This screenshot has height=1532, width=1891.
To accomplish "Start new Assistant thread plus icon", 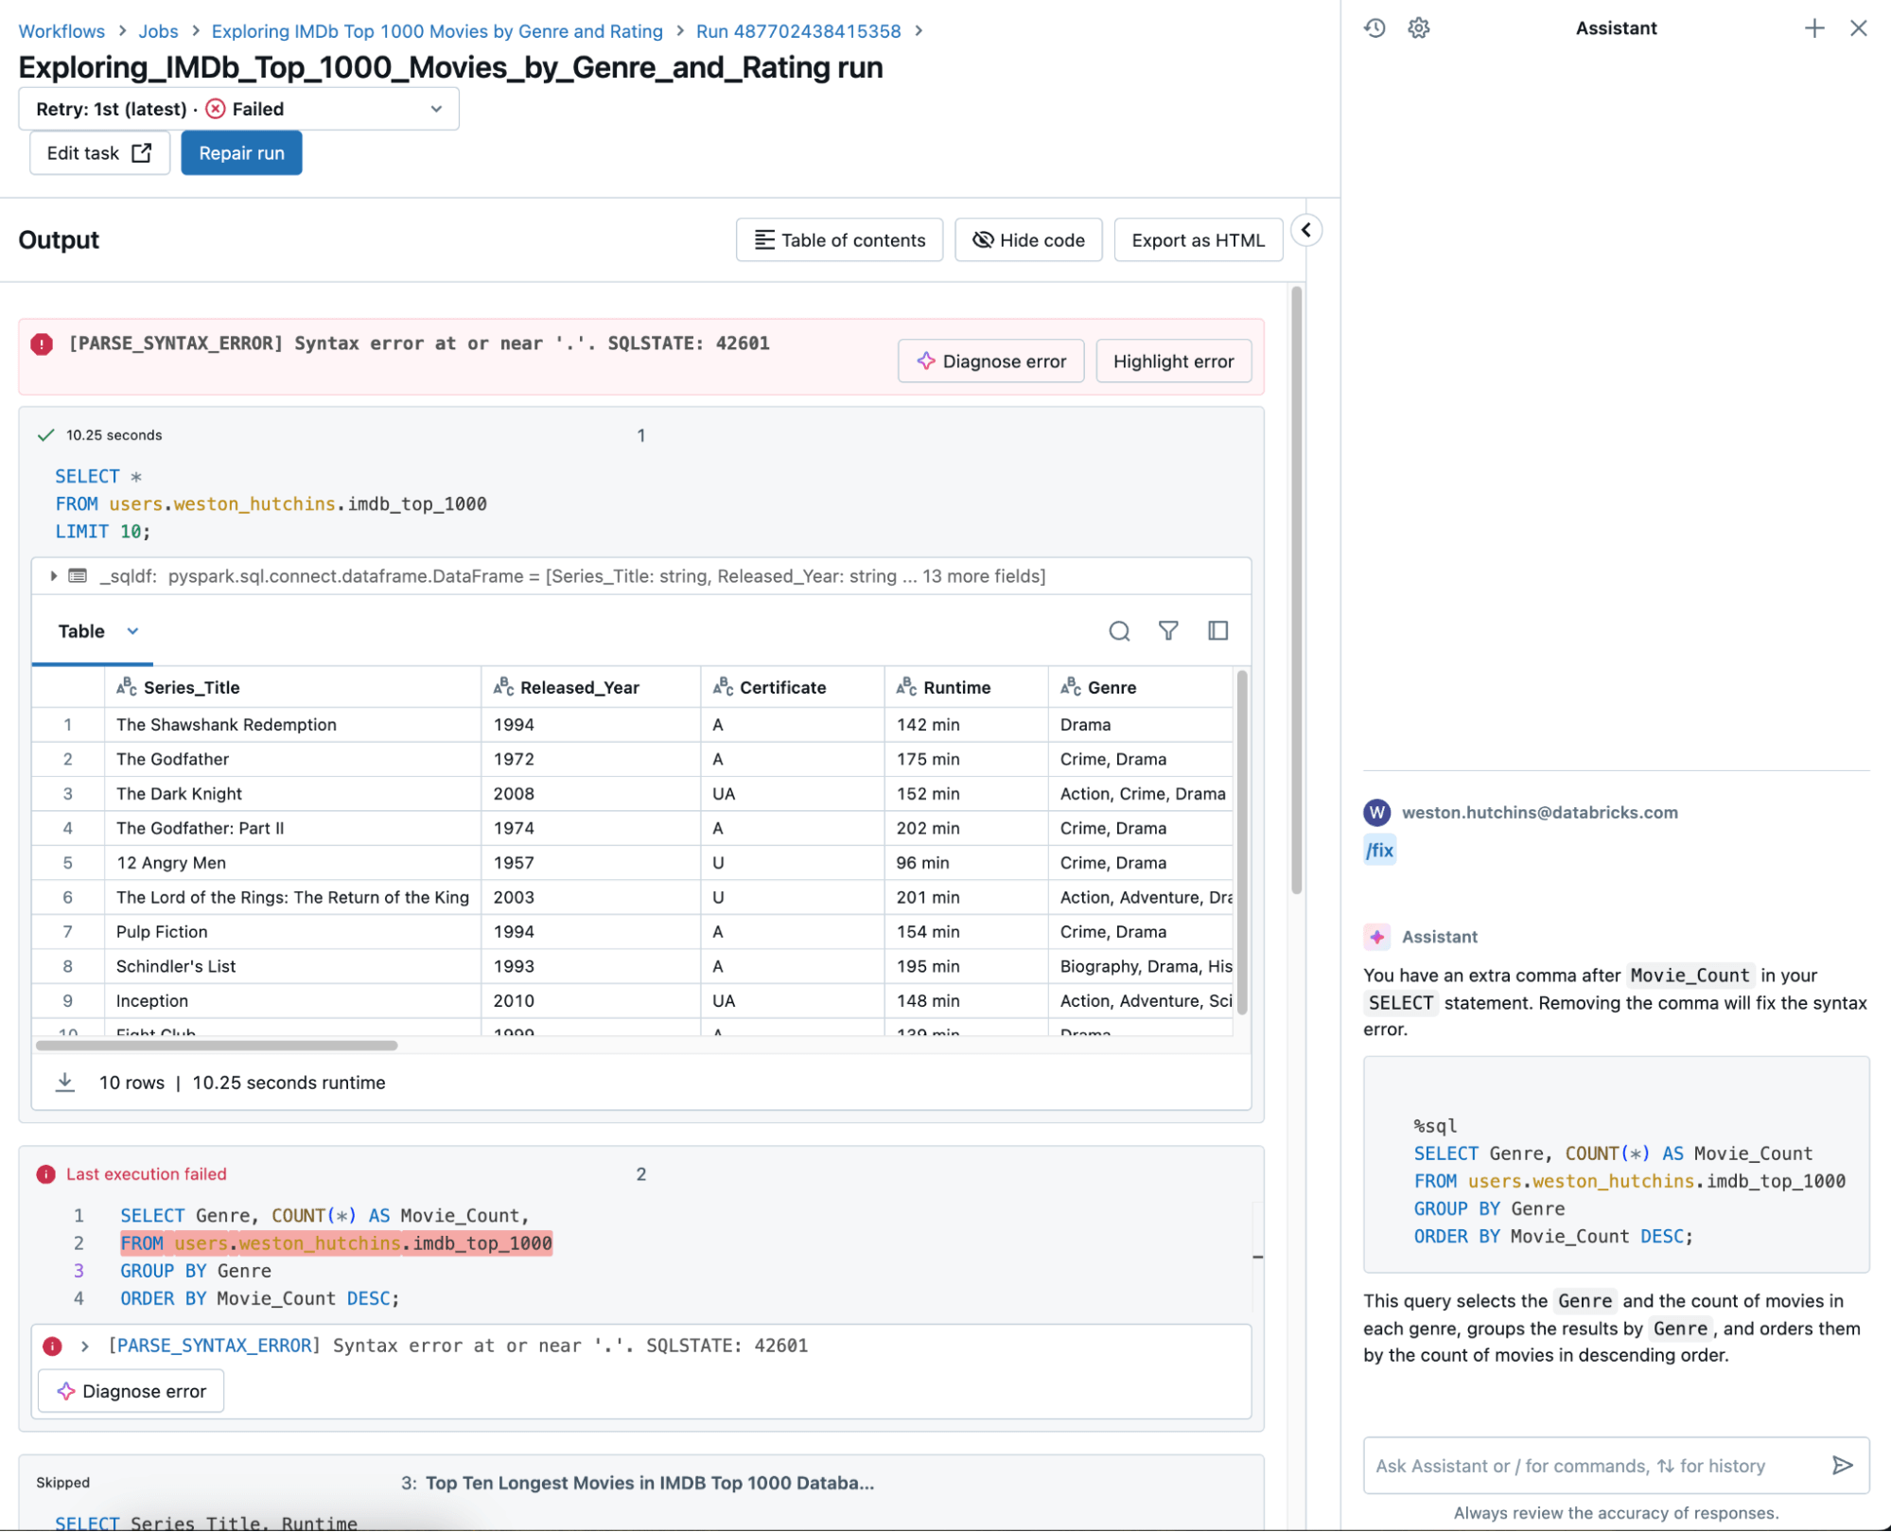I will click(x=1813, y=28).
